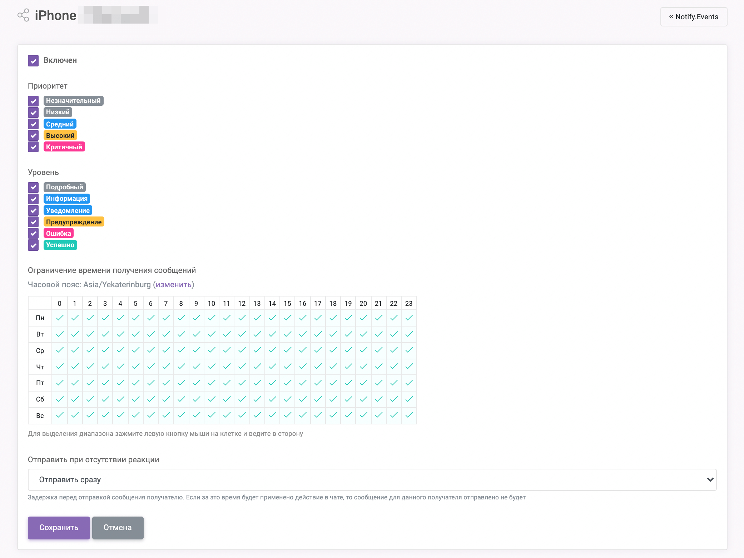Save settings with Сохранить button

point(59,528)
